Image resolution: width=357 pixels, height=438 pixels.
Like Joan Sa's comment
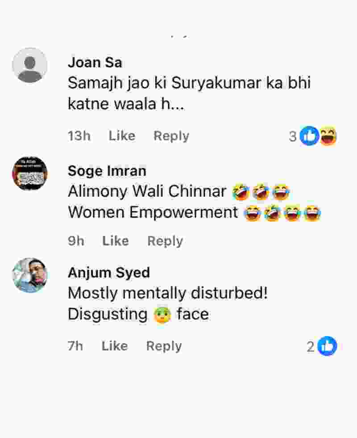(x=122, y=136)
